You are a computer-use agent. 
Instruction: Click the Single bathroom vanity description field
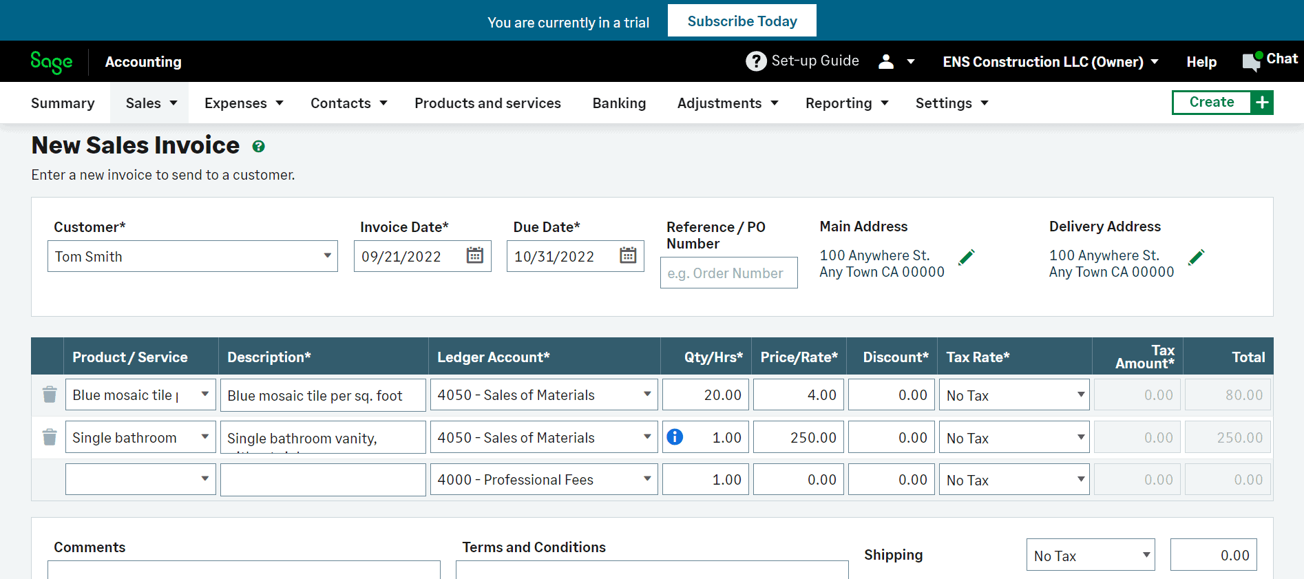coord(323,438)
